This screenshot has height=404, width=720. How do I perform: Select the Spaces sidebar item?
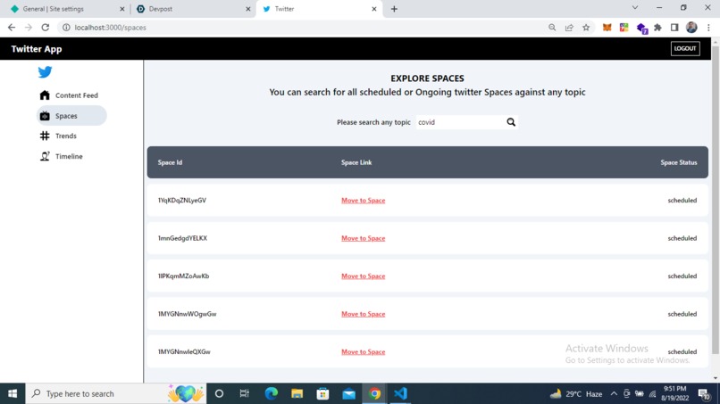click(x=71, y=116)
